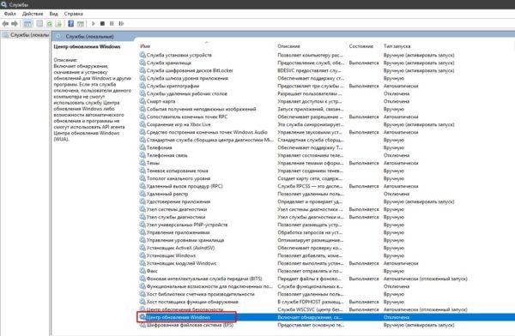Screen dimensions: 515x336
Task: Select Удаленный вызов процедур (RPC)
Action: click(x=185, y=186)
